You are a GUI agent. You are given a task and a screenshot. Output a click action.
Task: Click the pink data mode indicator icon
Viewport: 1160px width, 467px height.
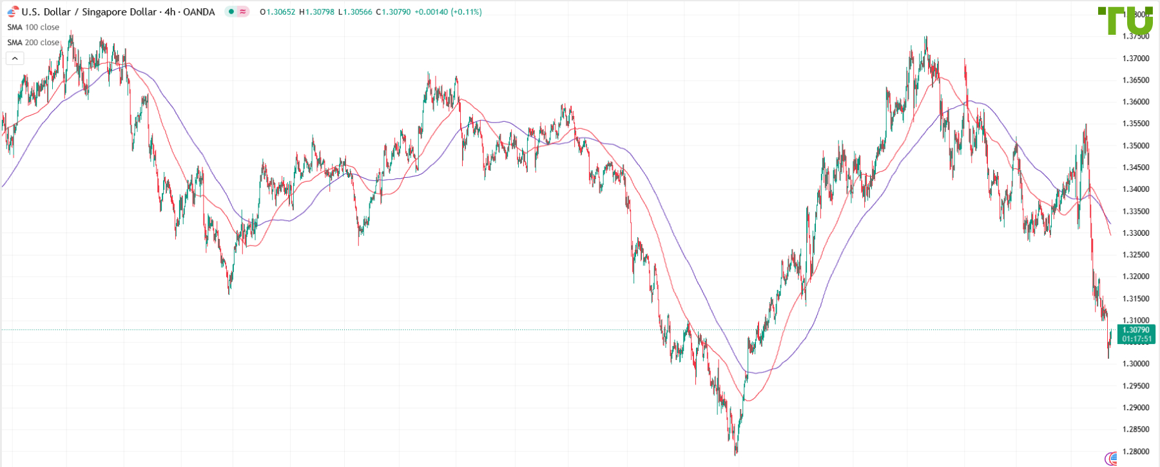coord(243,12)
